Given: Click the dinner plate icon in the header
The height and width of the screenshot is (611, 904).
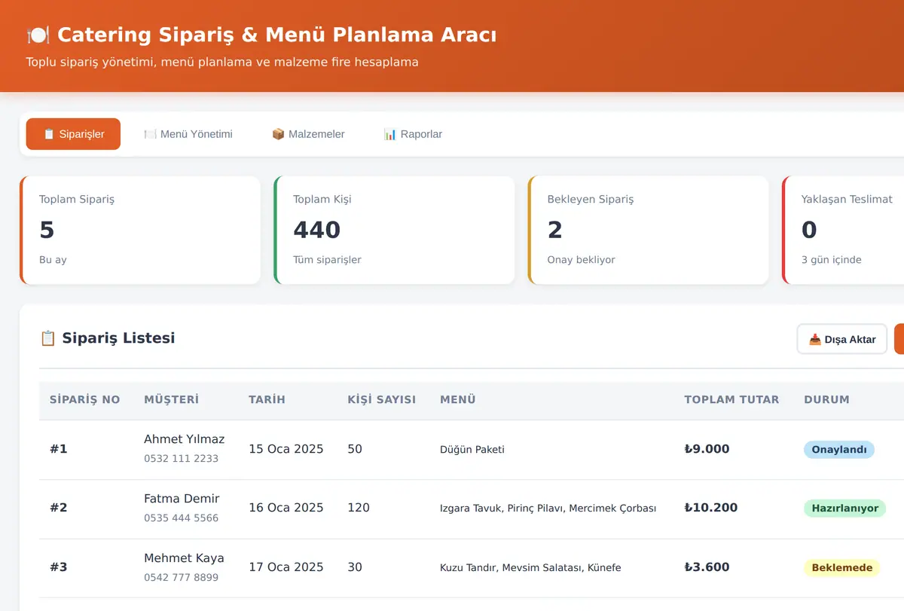Looking at the screenshot, I should (x=38, y=35).
